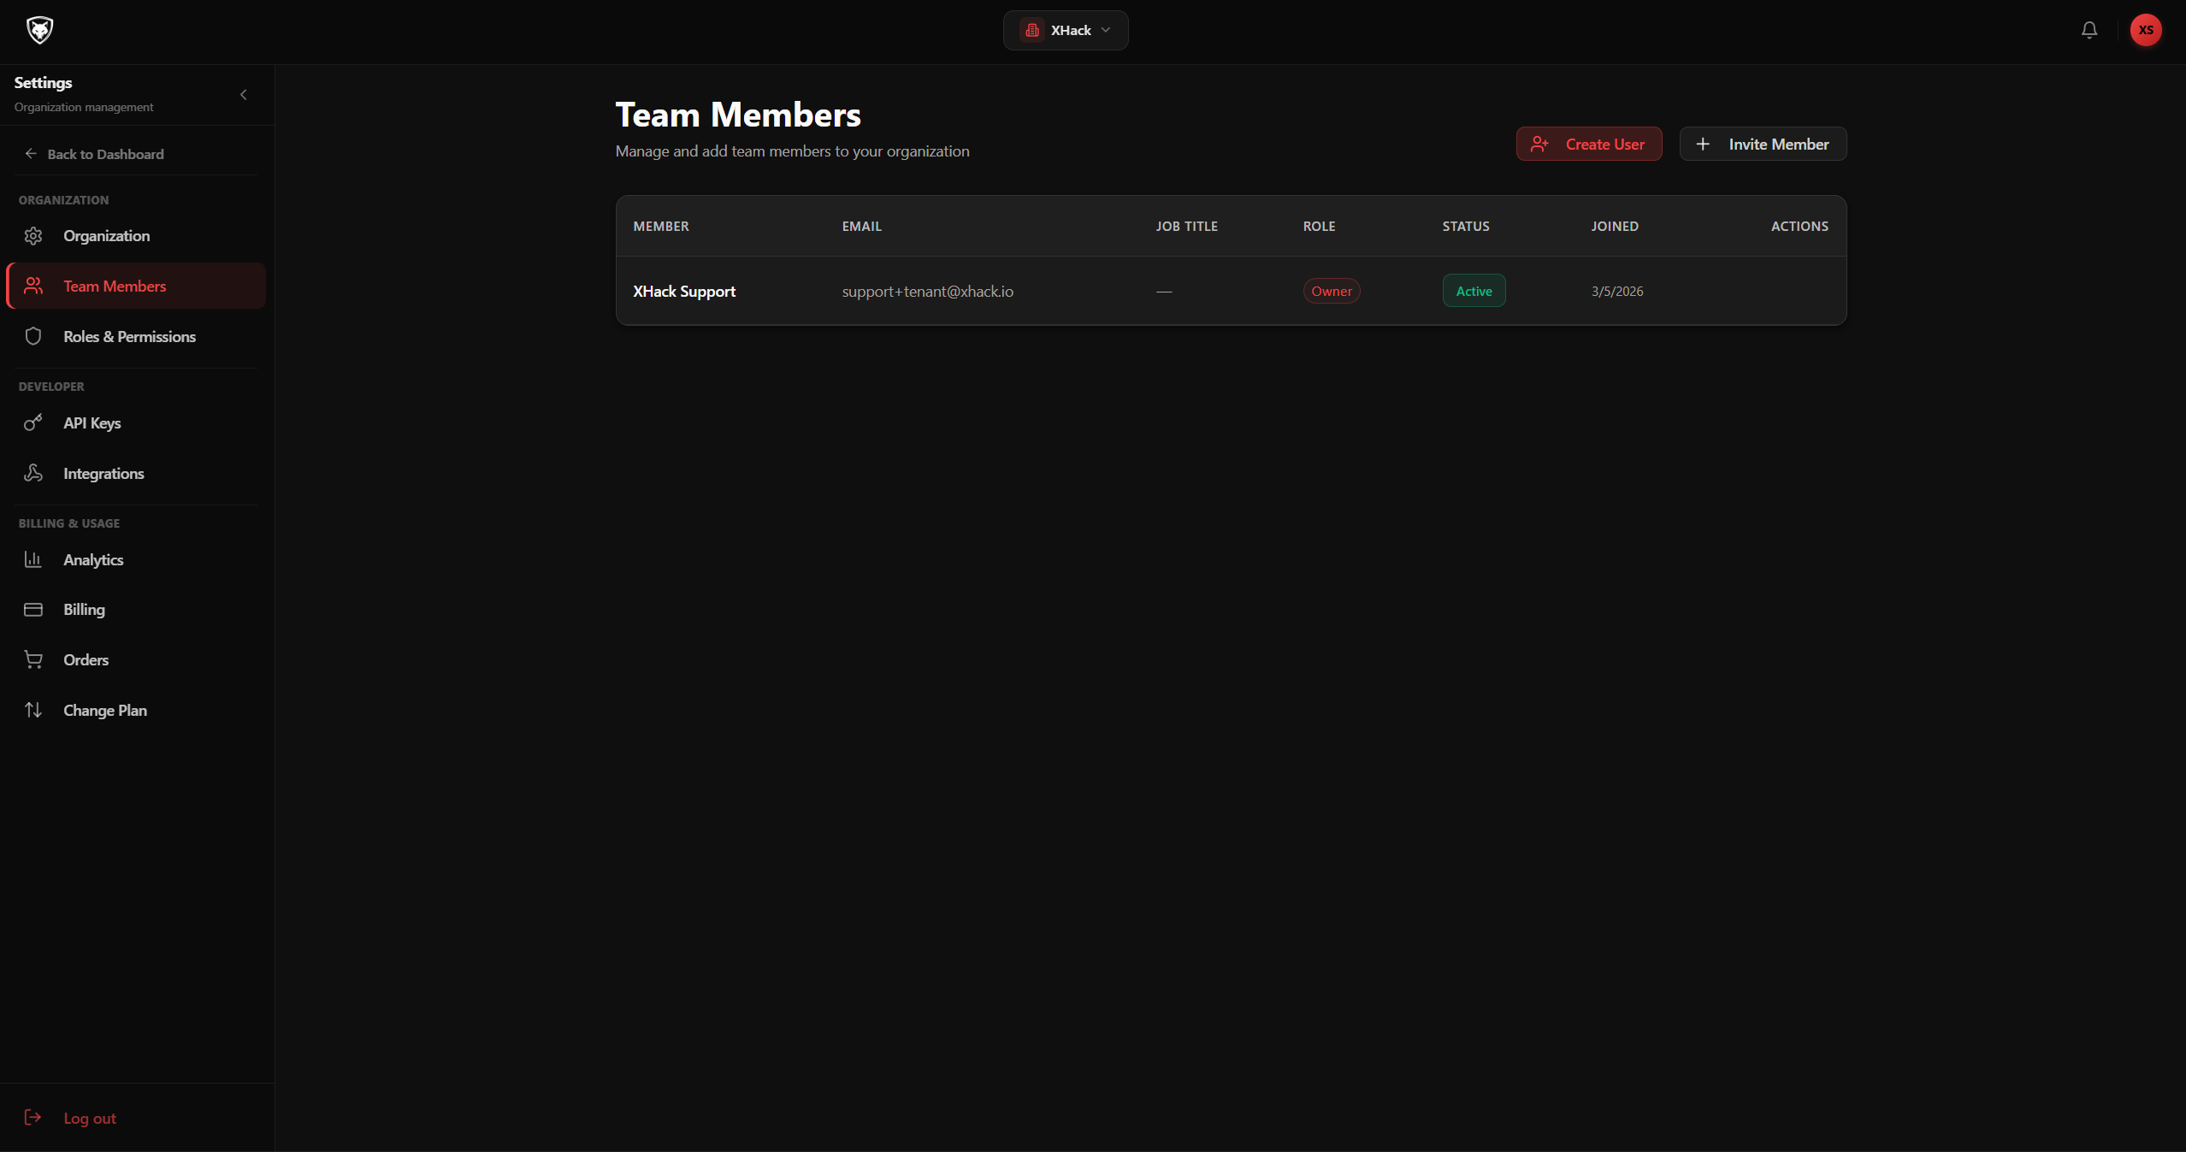Screen dimensions: 2186x1152
Task: Click the Integrations webhook icon
Action: point(33,473)
